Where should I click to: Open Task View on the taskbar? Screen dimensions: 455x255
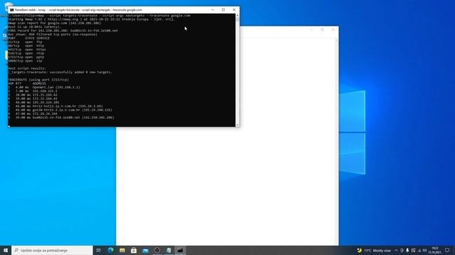(99, 250)
